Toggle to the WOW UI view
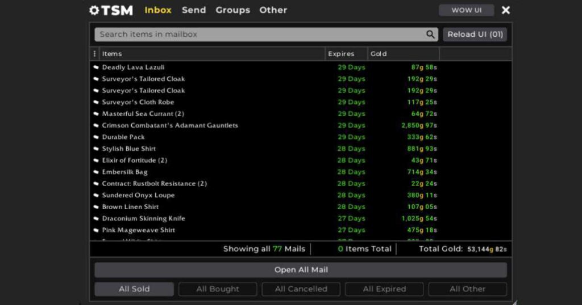The image size is (582, 305). pyautogui.click(x=466, y=10)
